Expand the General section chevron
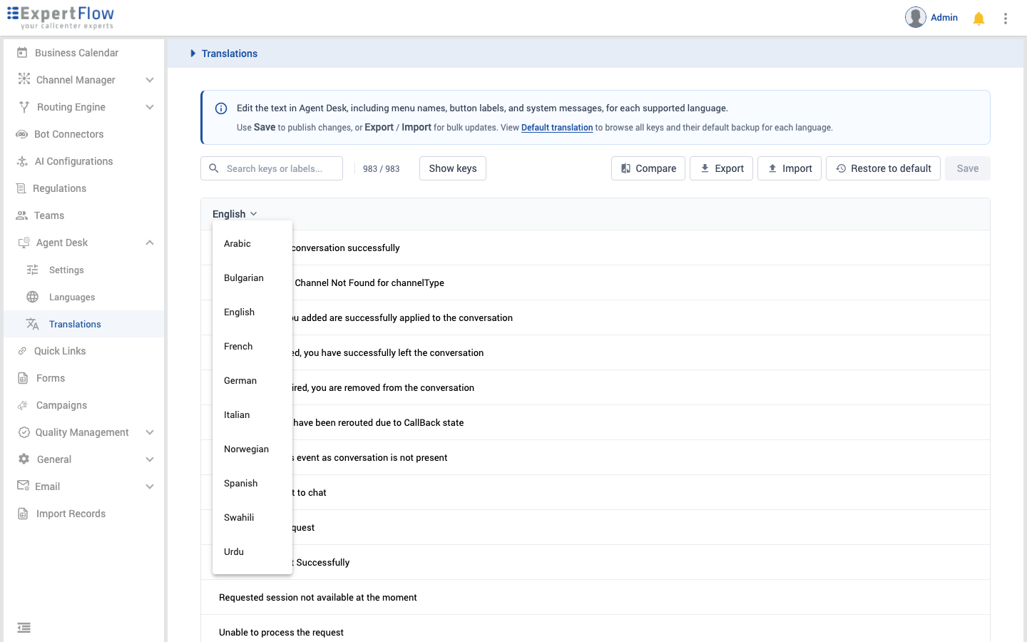The width and height of the screenshot is (1027, 642). click(x=150, y=459)
